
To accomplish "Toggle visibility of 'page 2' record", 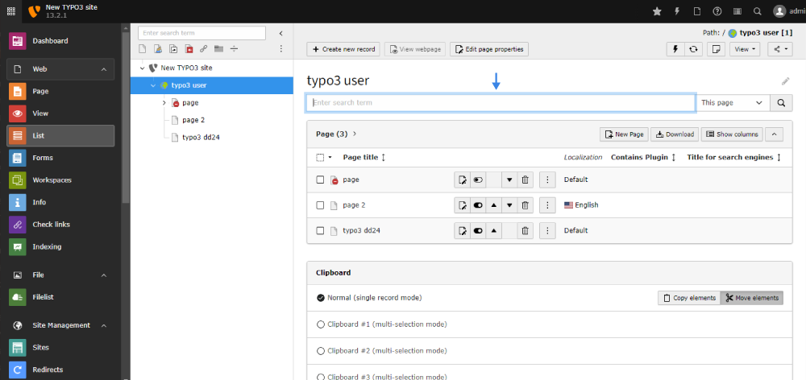I will coord(478,205).
